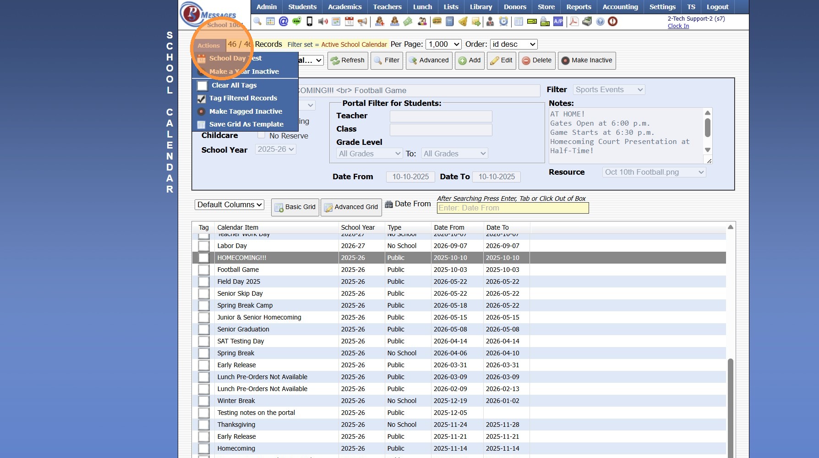
Task: Click the Date From search input field
Action: [513, 208]
